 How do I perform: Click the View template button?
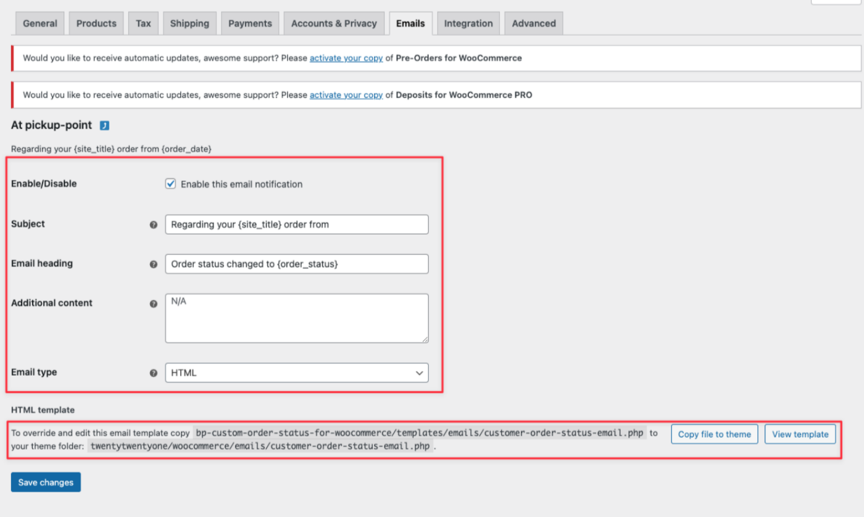[800, 434]
